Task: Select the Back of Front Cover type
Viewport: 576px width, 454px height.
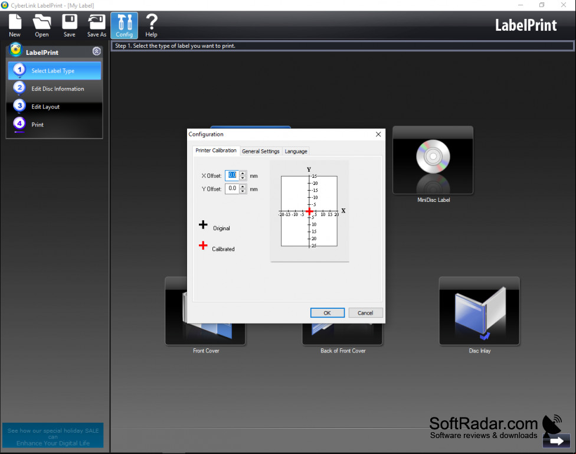Action: click(342, 334)
